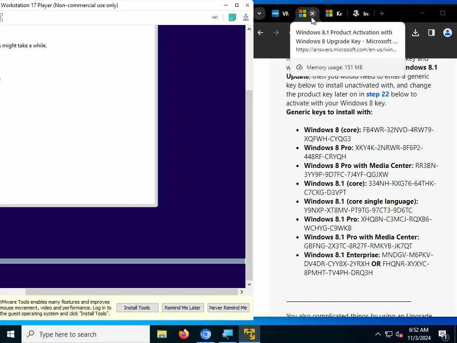Viewport: 457px width, 343px height.
Task: Click Remind Me Later button
Action: click(x=183, y=308)
